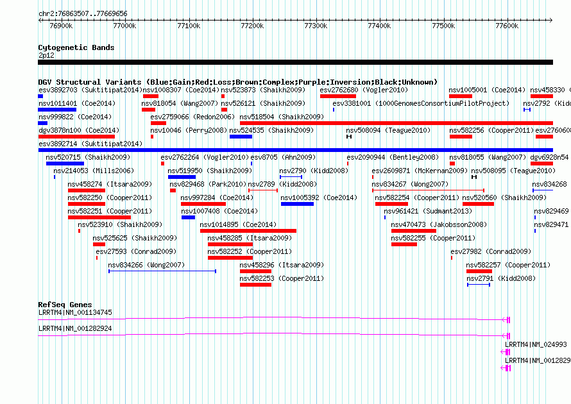Click nsv470473 (Jakobsson2008) red bar
571x404 pixels.
click(x=414, y=231)
